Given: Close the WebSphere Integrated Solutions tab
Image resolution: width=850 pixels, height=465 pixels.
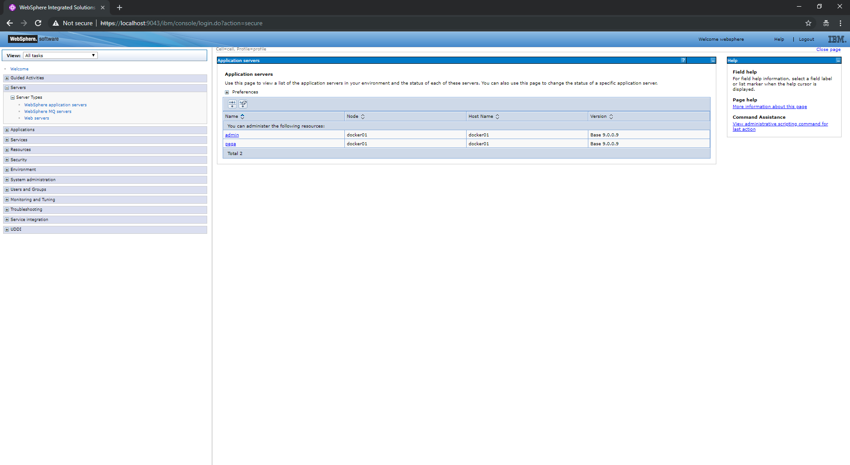Looking at the screenshot, I should [103, 8].
